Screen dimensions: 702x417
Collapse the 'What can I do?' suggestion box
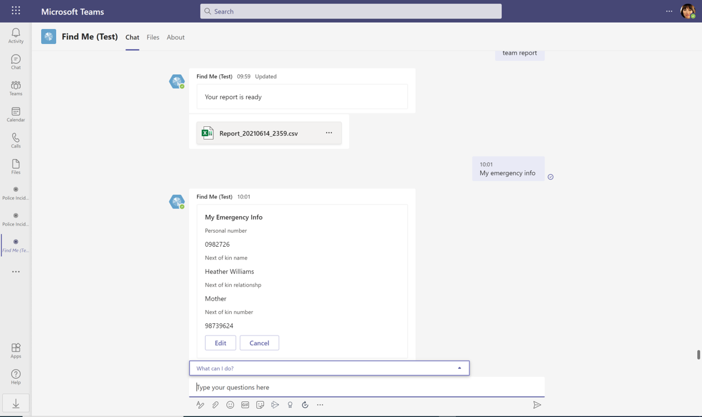coord(459,368)
